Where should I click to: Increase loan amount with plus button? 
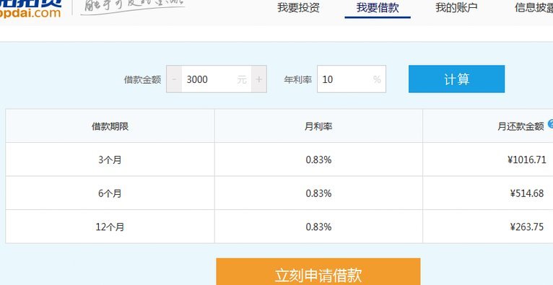pyautogui.click(x=259, y=79)
